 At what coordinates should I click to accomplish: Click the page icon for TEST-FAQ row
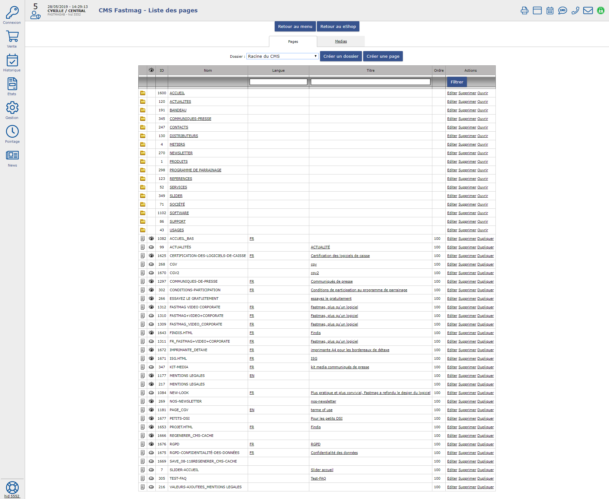(x=143, y=478)
